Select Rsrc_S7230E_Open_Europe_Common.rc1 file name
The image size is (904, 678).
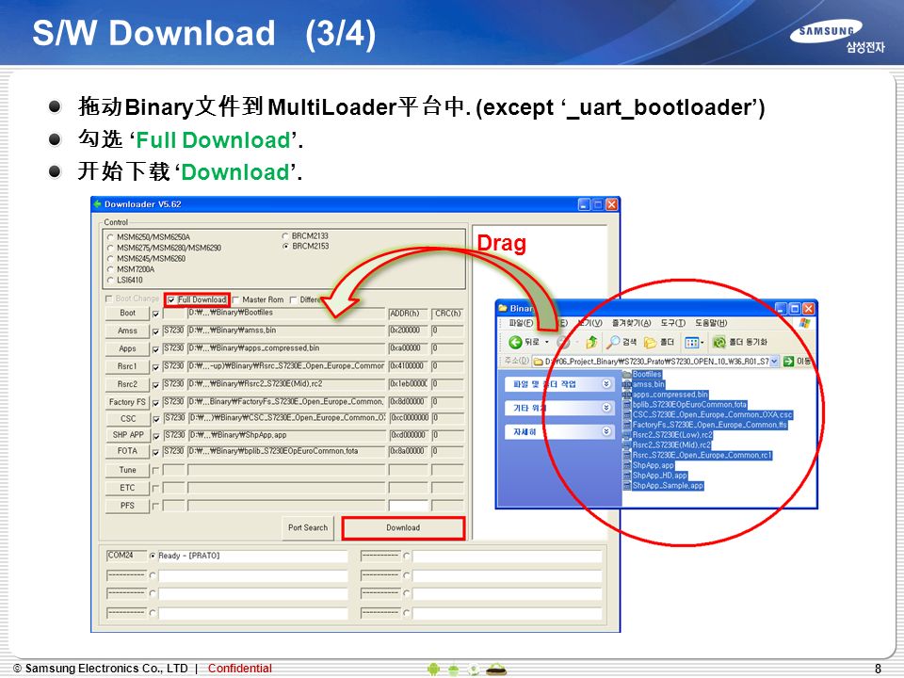tap(702, 456)
